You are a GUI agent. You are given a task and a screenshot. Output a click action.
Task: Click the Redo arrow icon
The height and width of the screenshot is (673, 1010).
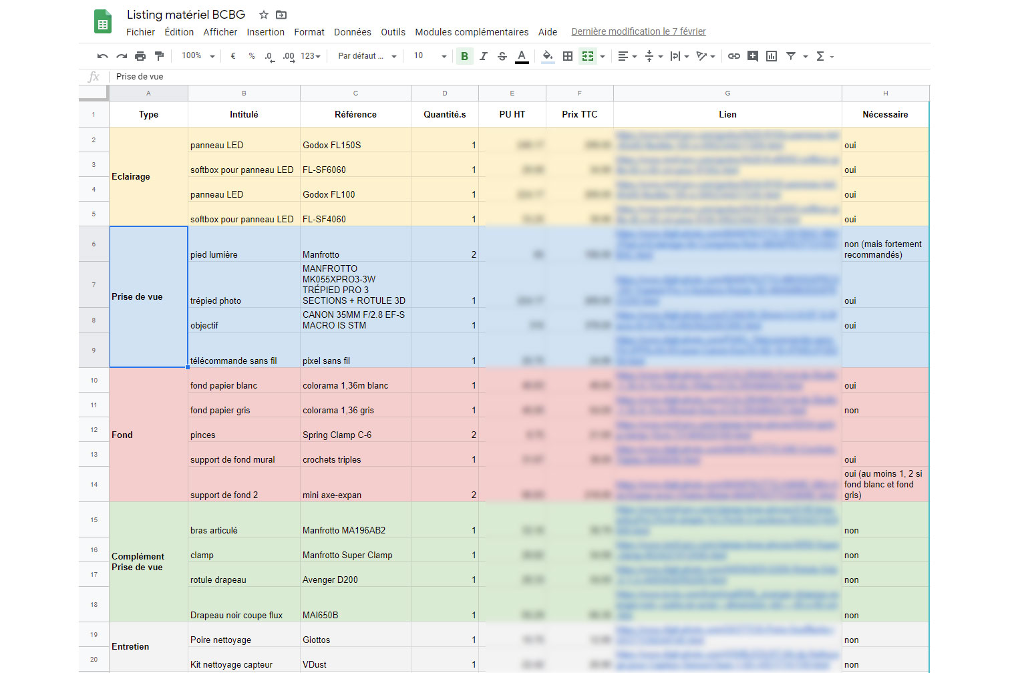click(x=122, y=56)
